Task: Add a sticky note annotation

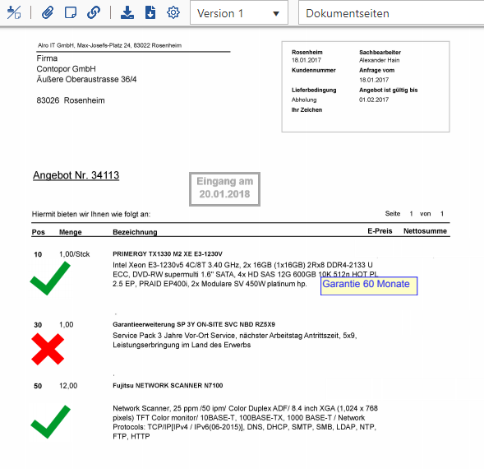Action: (x=71, y=12)
